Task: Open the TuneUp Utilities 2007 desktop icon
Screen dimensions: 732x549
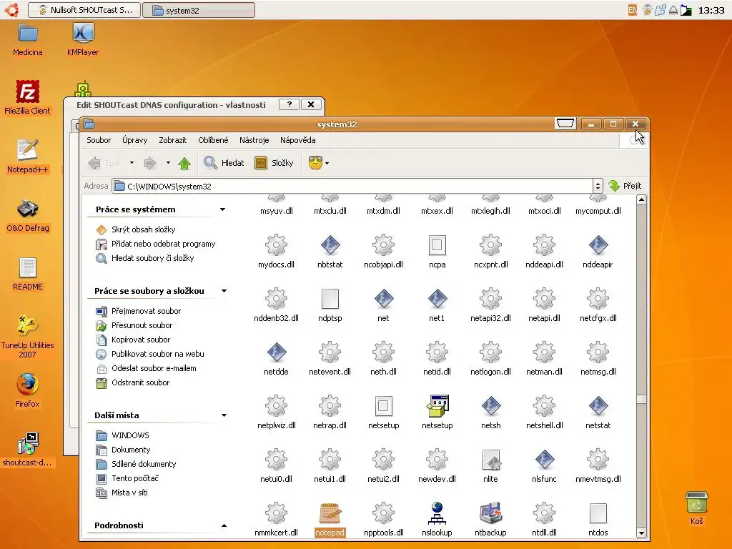Action: click(28, 326)
